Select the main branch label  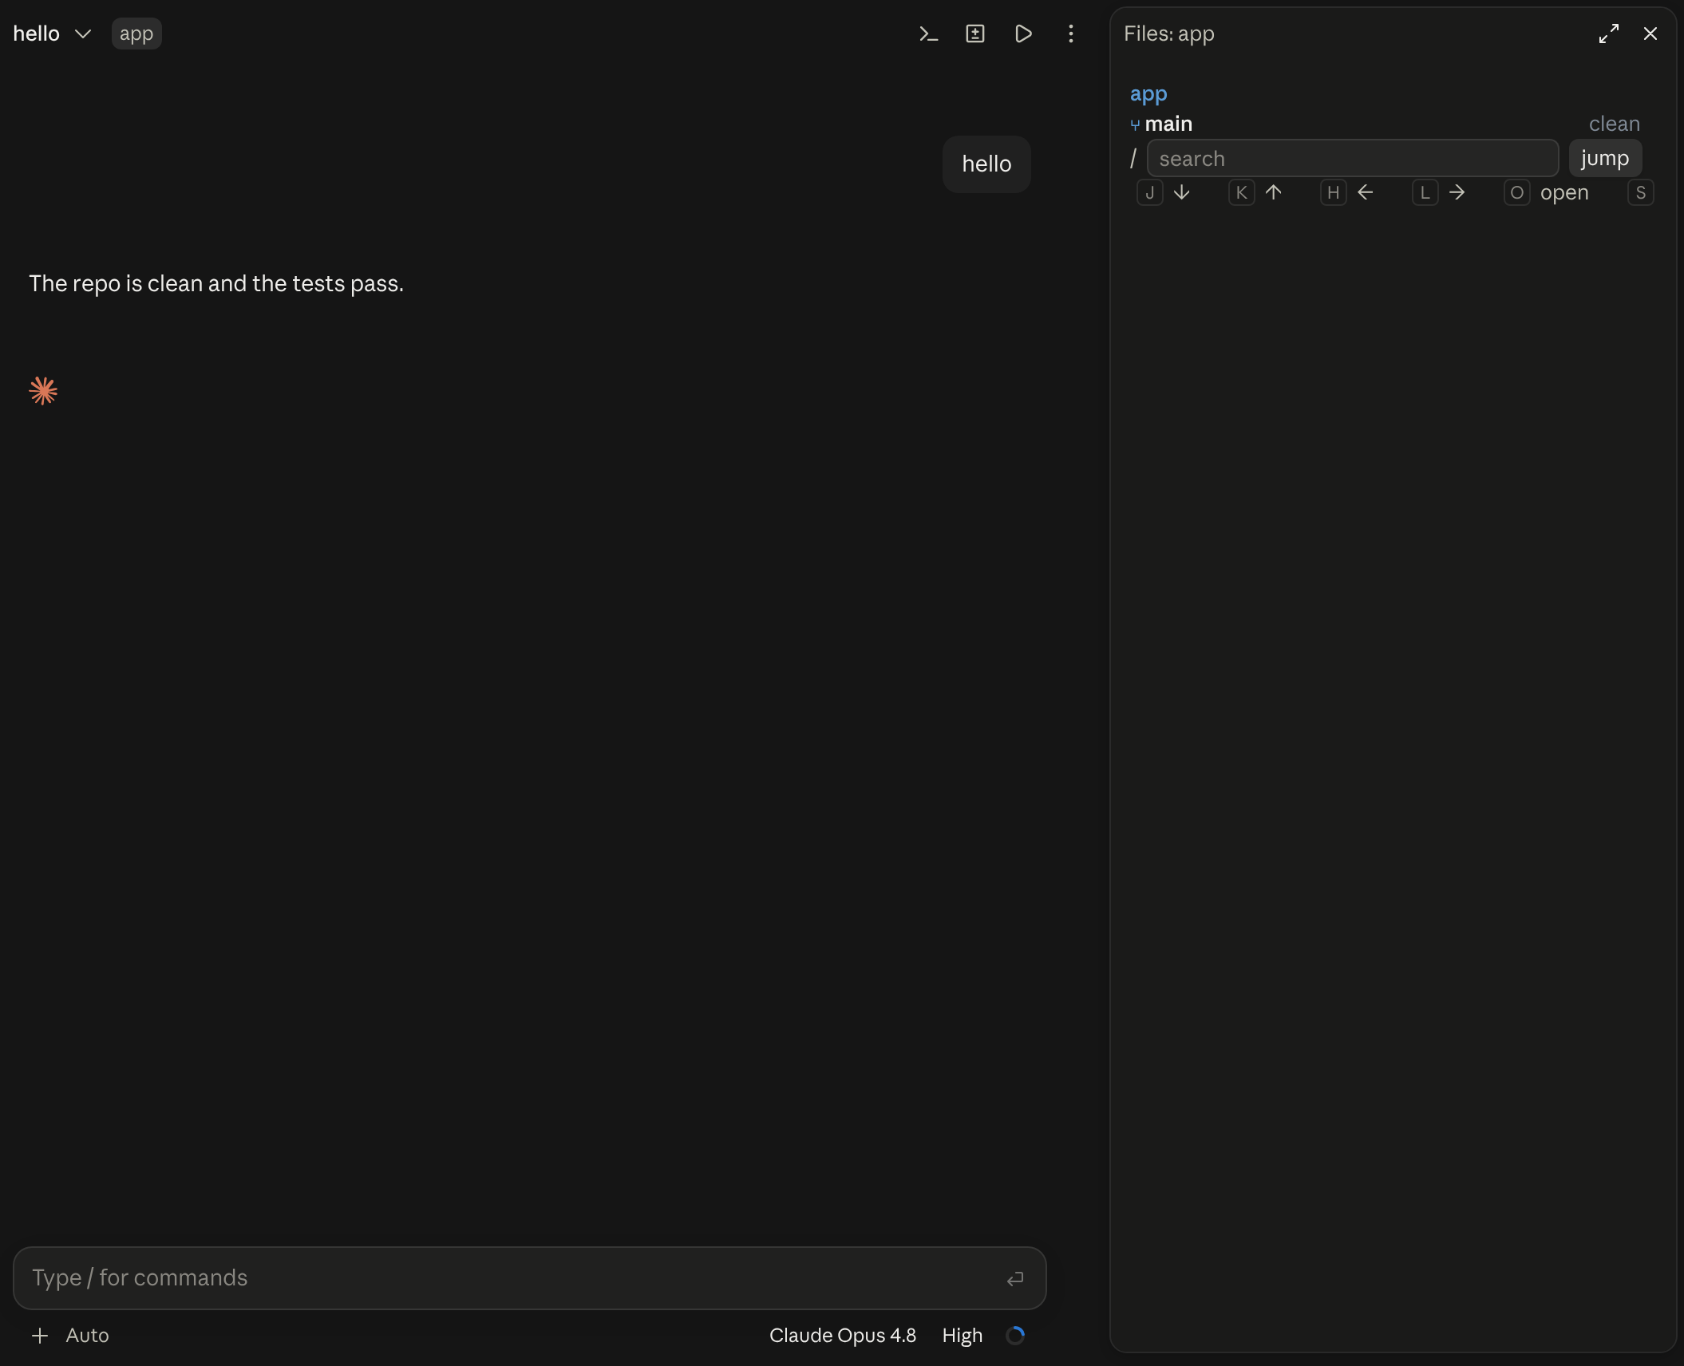tap(1168, 124)
